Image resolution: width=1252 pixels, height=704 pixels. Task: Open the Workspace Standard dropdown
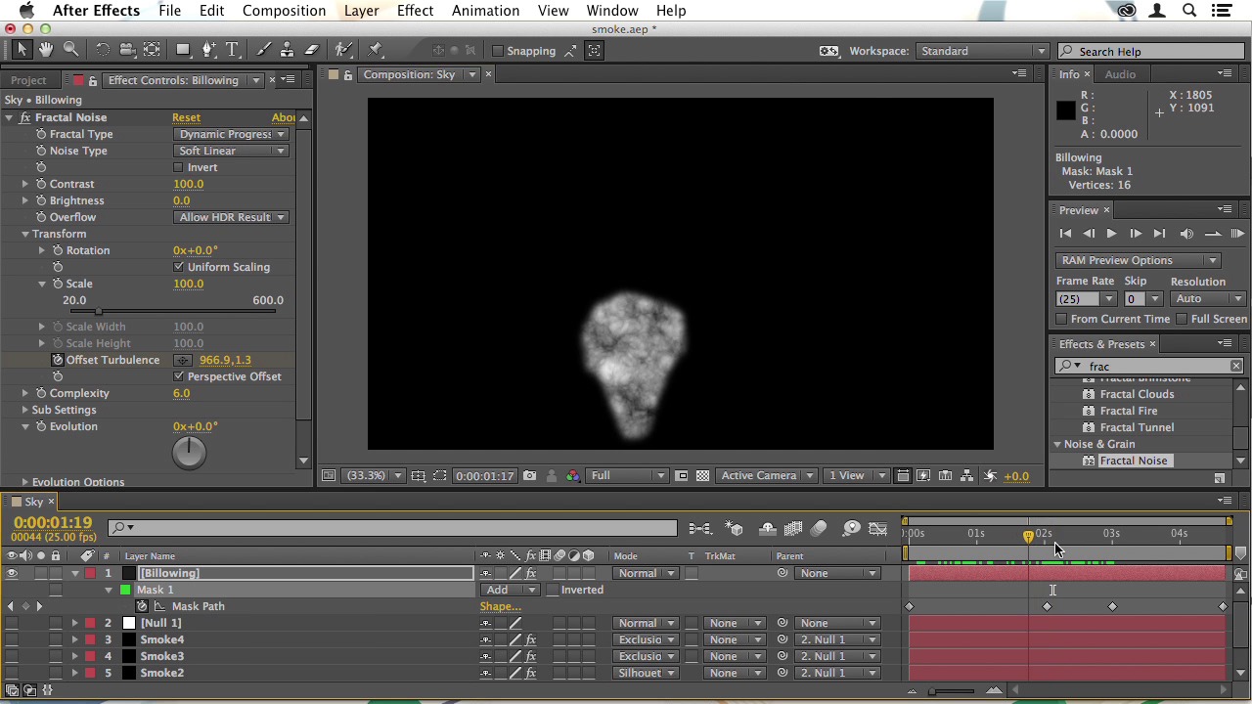982,51
